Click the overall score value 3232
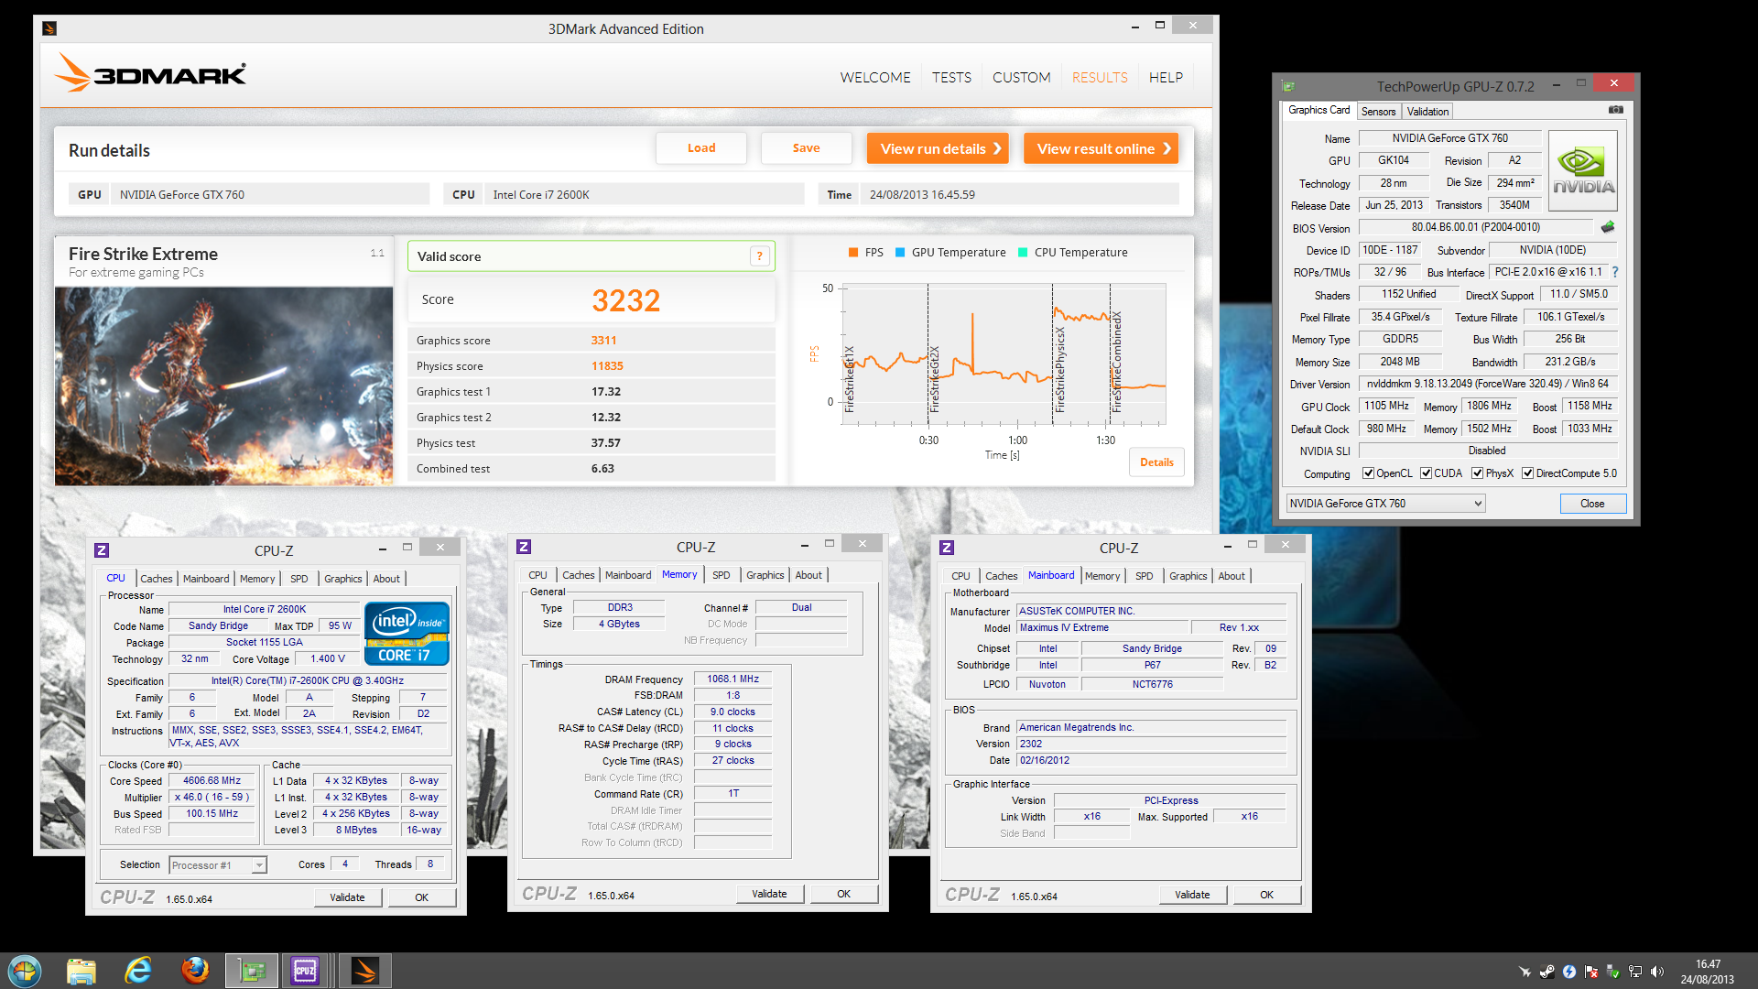Image resolution: width=1758 pixels, height=989 pixels. coord(625,300)
